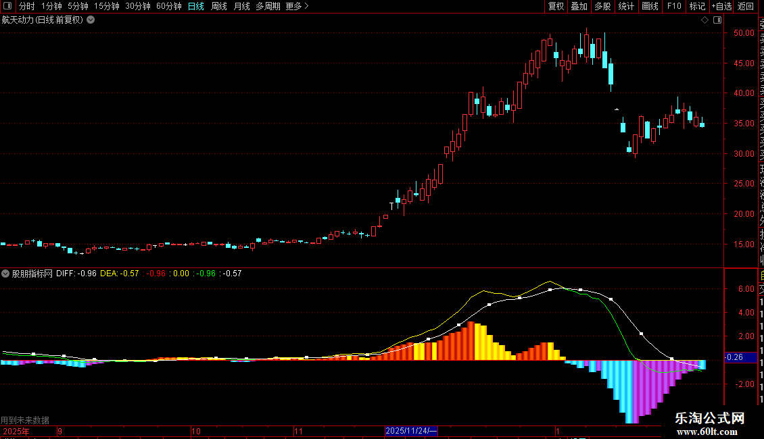Select the 30分钟 period tab
Screen dimensions: 764x439
tap(137, 6)
